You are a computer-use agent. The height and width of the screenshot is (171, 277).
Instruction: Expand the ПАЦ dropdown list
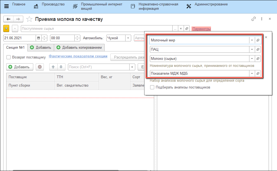tap(252, 50)
